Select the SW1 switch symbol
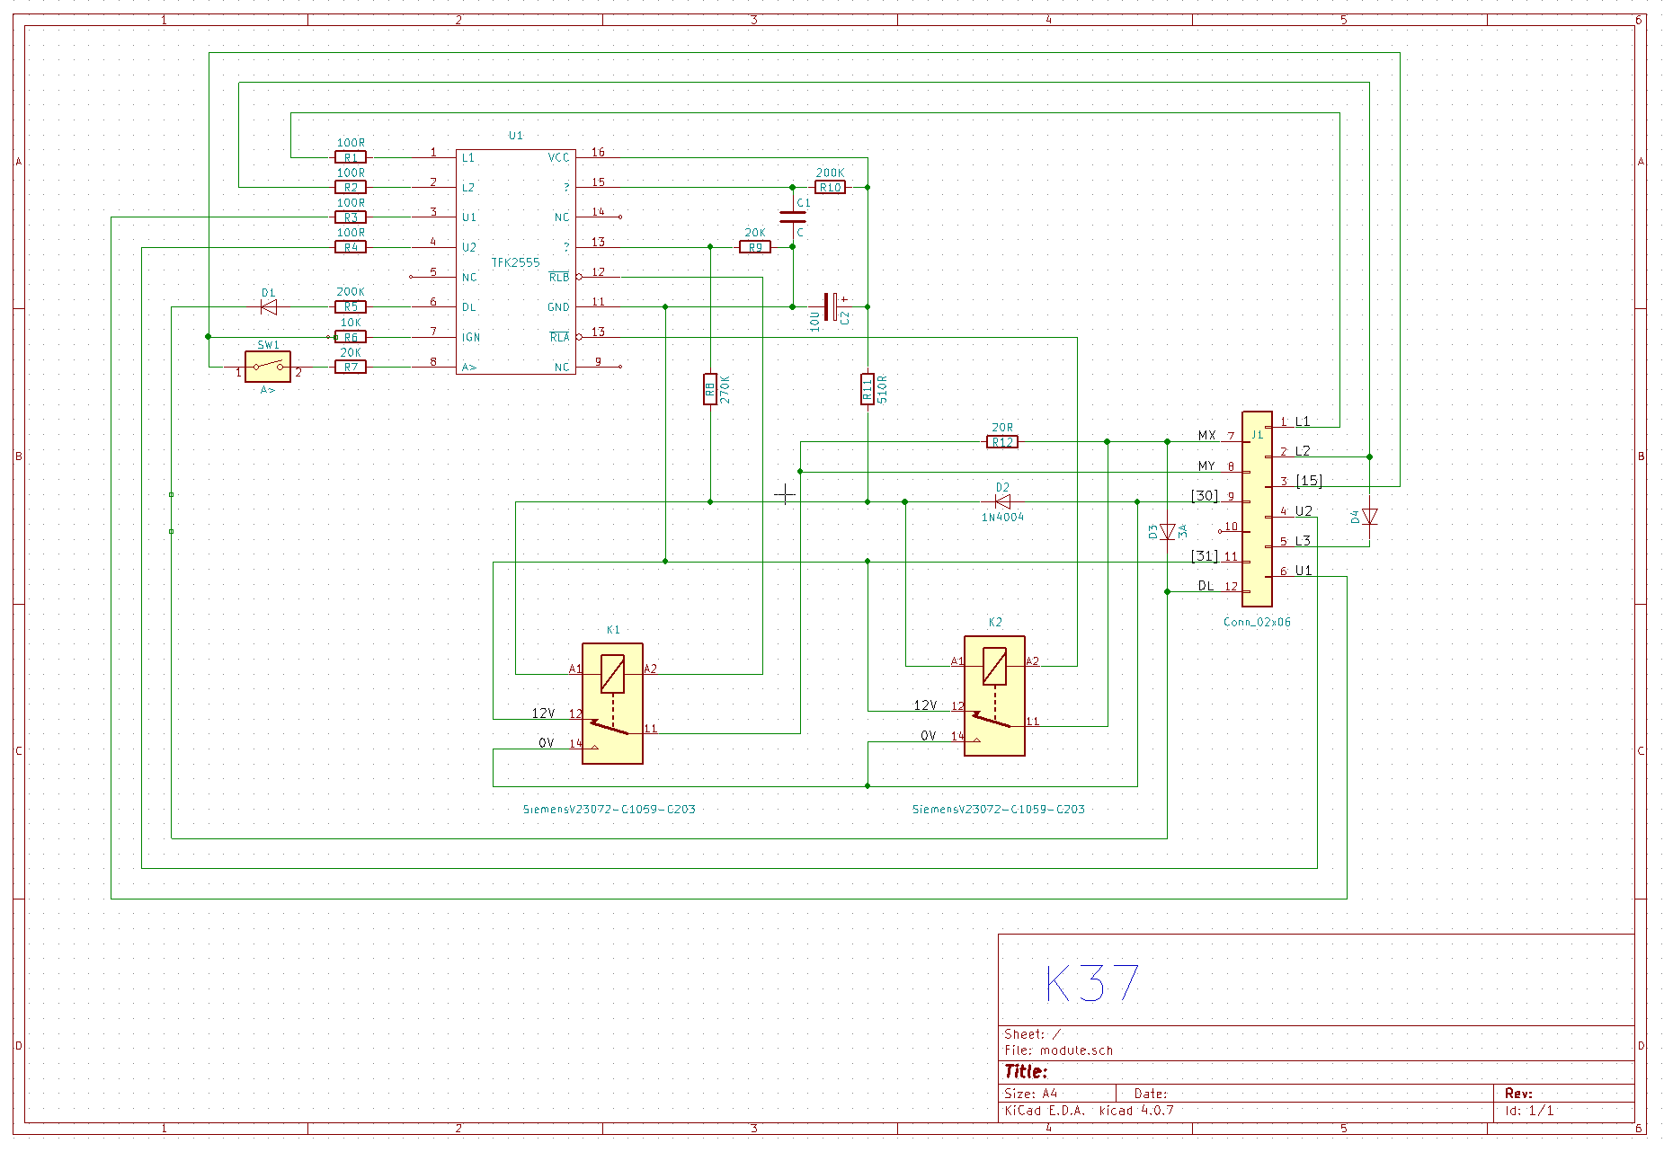 [x=268, y=367]
